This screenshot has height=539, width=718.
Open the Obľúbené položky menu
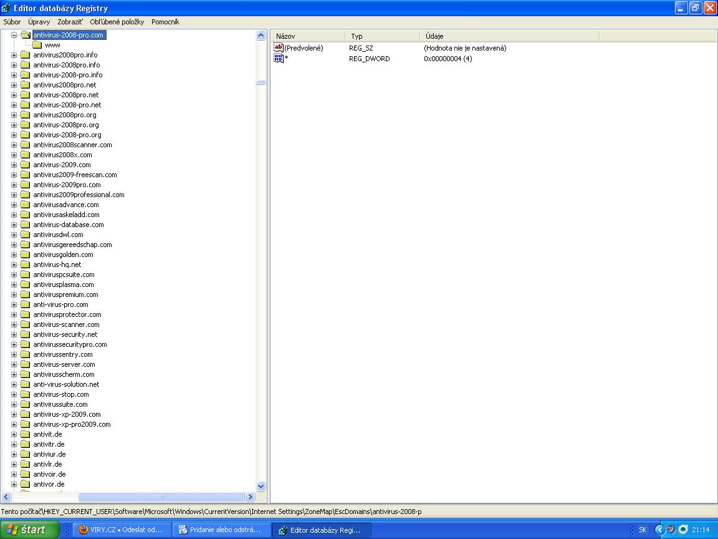[117, 22]
